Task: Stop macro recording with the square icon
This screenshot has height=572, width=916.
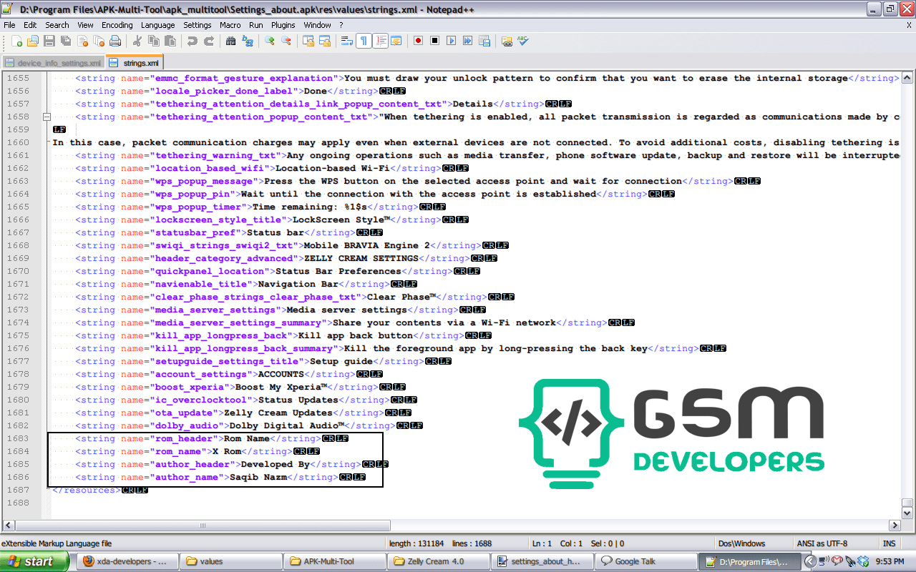Action: click(435, 41)
